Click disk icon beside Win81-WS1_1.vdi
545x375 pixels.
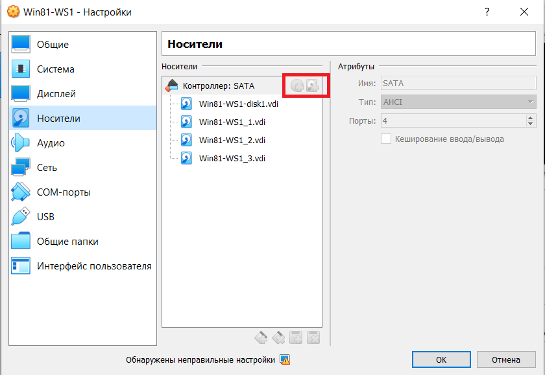click(x=187, y=122)
